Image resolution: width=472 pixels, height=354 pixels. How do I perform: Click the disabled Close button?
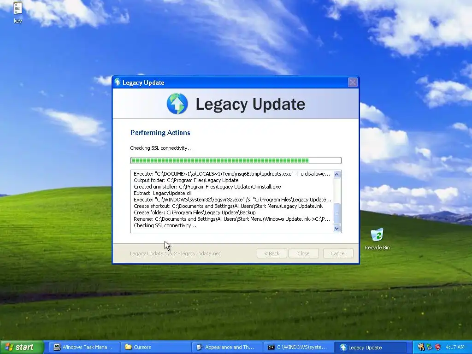[x=303, y=254]
